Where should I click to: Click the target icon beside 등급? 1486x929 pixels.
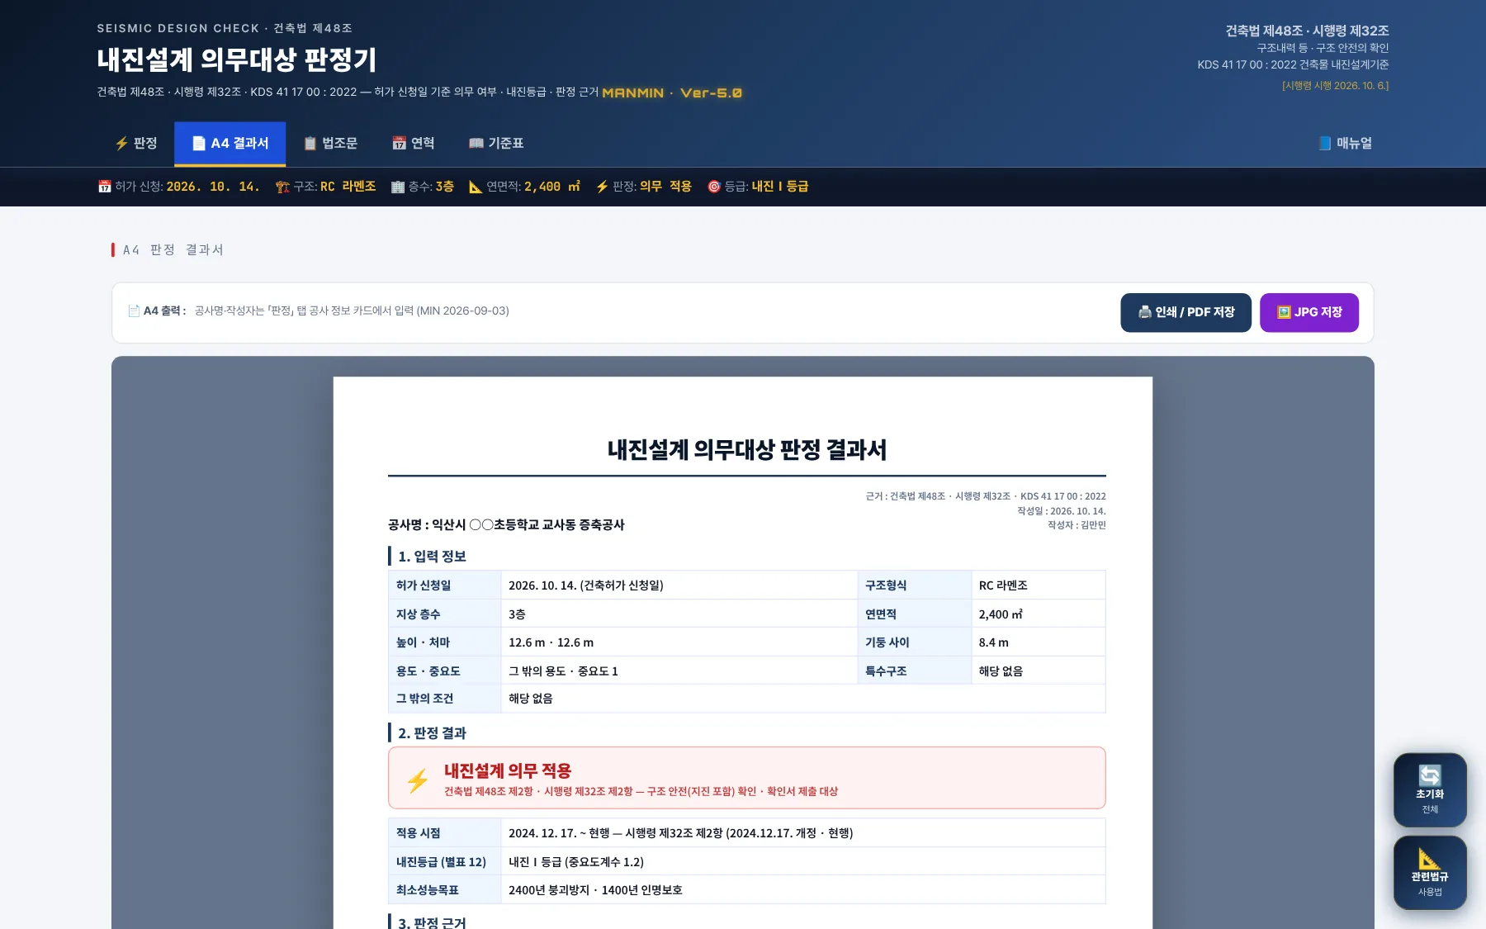click(x=714, y=187)
